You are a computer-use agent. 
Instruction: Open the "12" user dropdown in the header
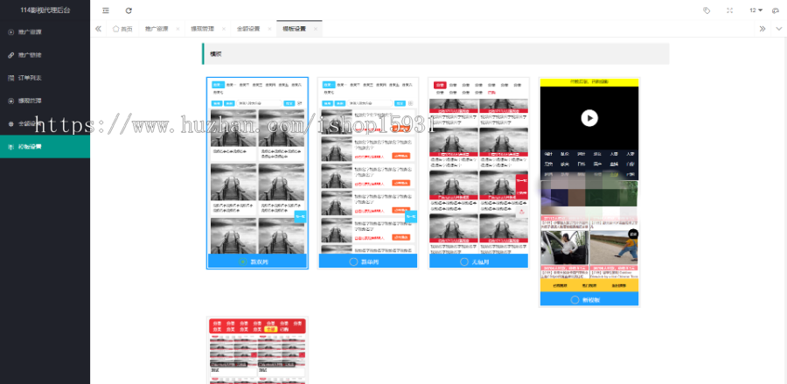(x=756, y=10)
